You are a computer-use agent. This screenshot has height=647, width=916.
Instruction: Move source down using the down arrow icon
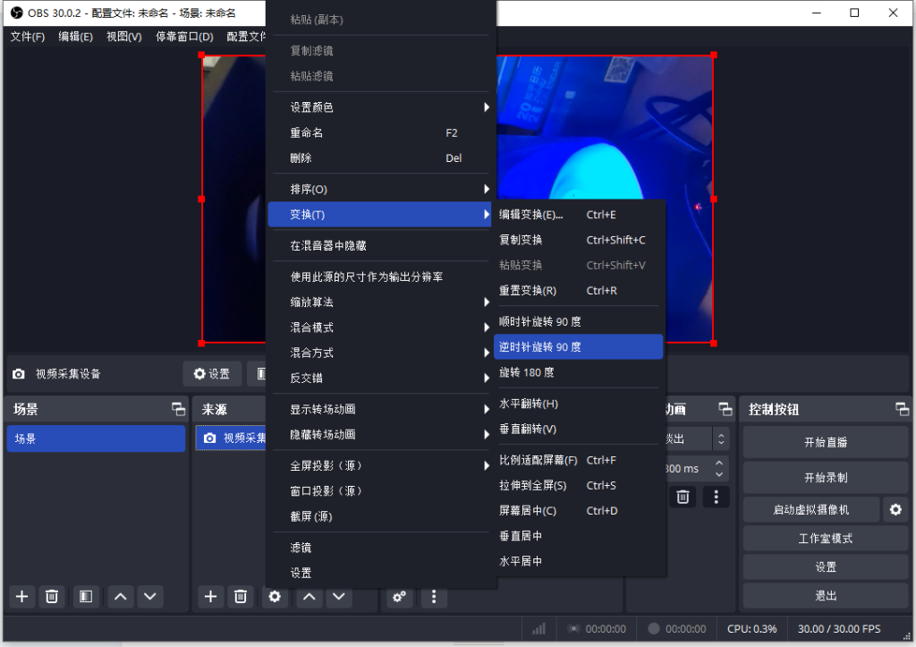click(x=339, y=596)
